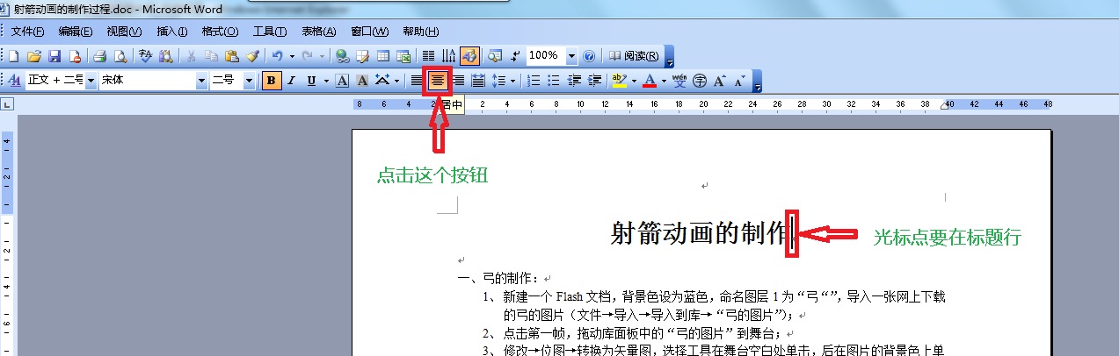The width and height of the screenshot is (1119, 356).
Task: Open Print Preview with the magnifier page icon
Action: 120,56
